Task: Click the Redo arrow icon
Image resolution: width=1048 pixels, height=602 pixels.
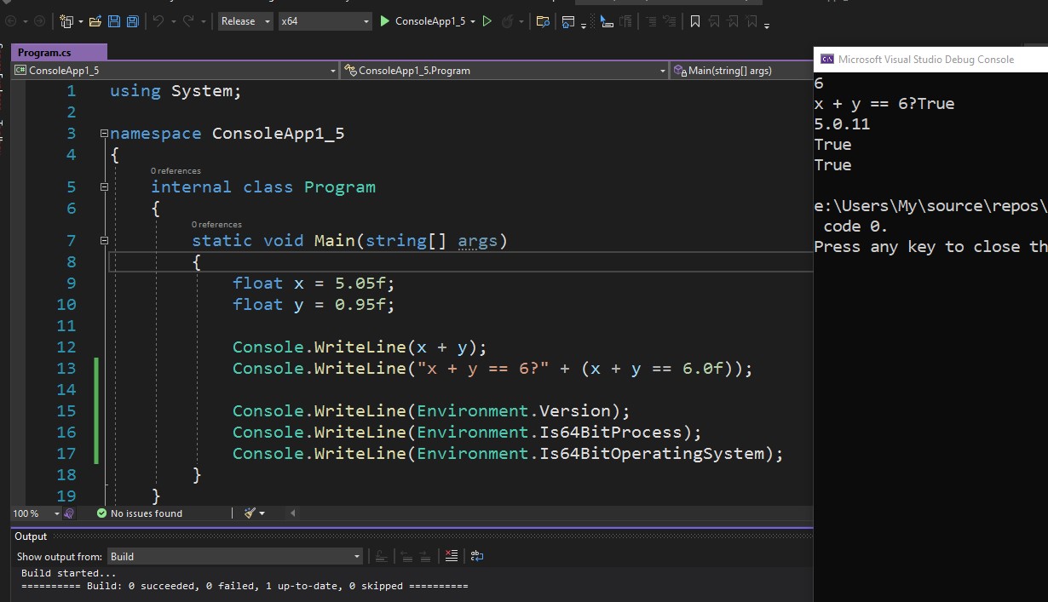Action: tap(188, 21)
